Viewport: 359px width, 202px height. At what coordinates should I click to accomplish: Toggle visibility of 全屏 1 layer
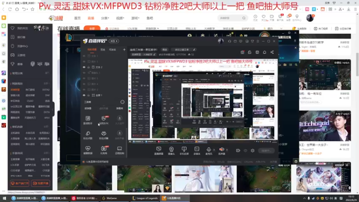coord(84,95)
